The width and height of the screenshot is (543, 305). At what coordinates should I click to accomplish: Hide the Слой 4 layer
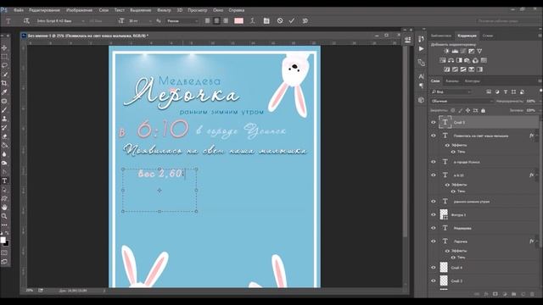(434, 268)
